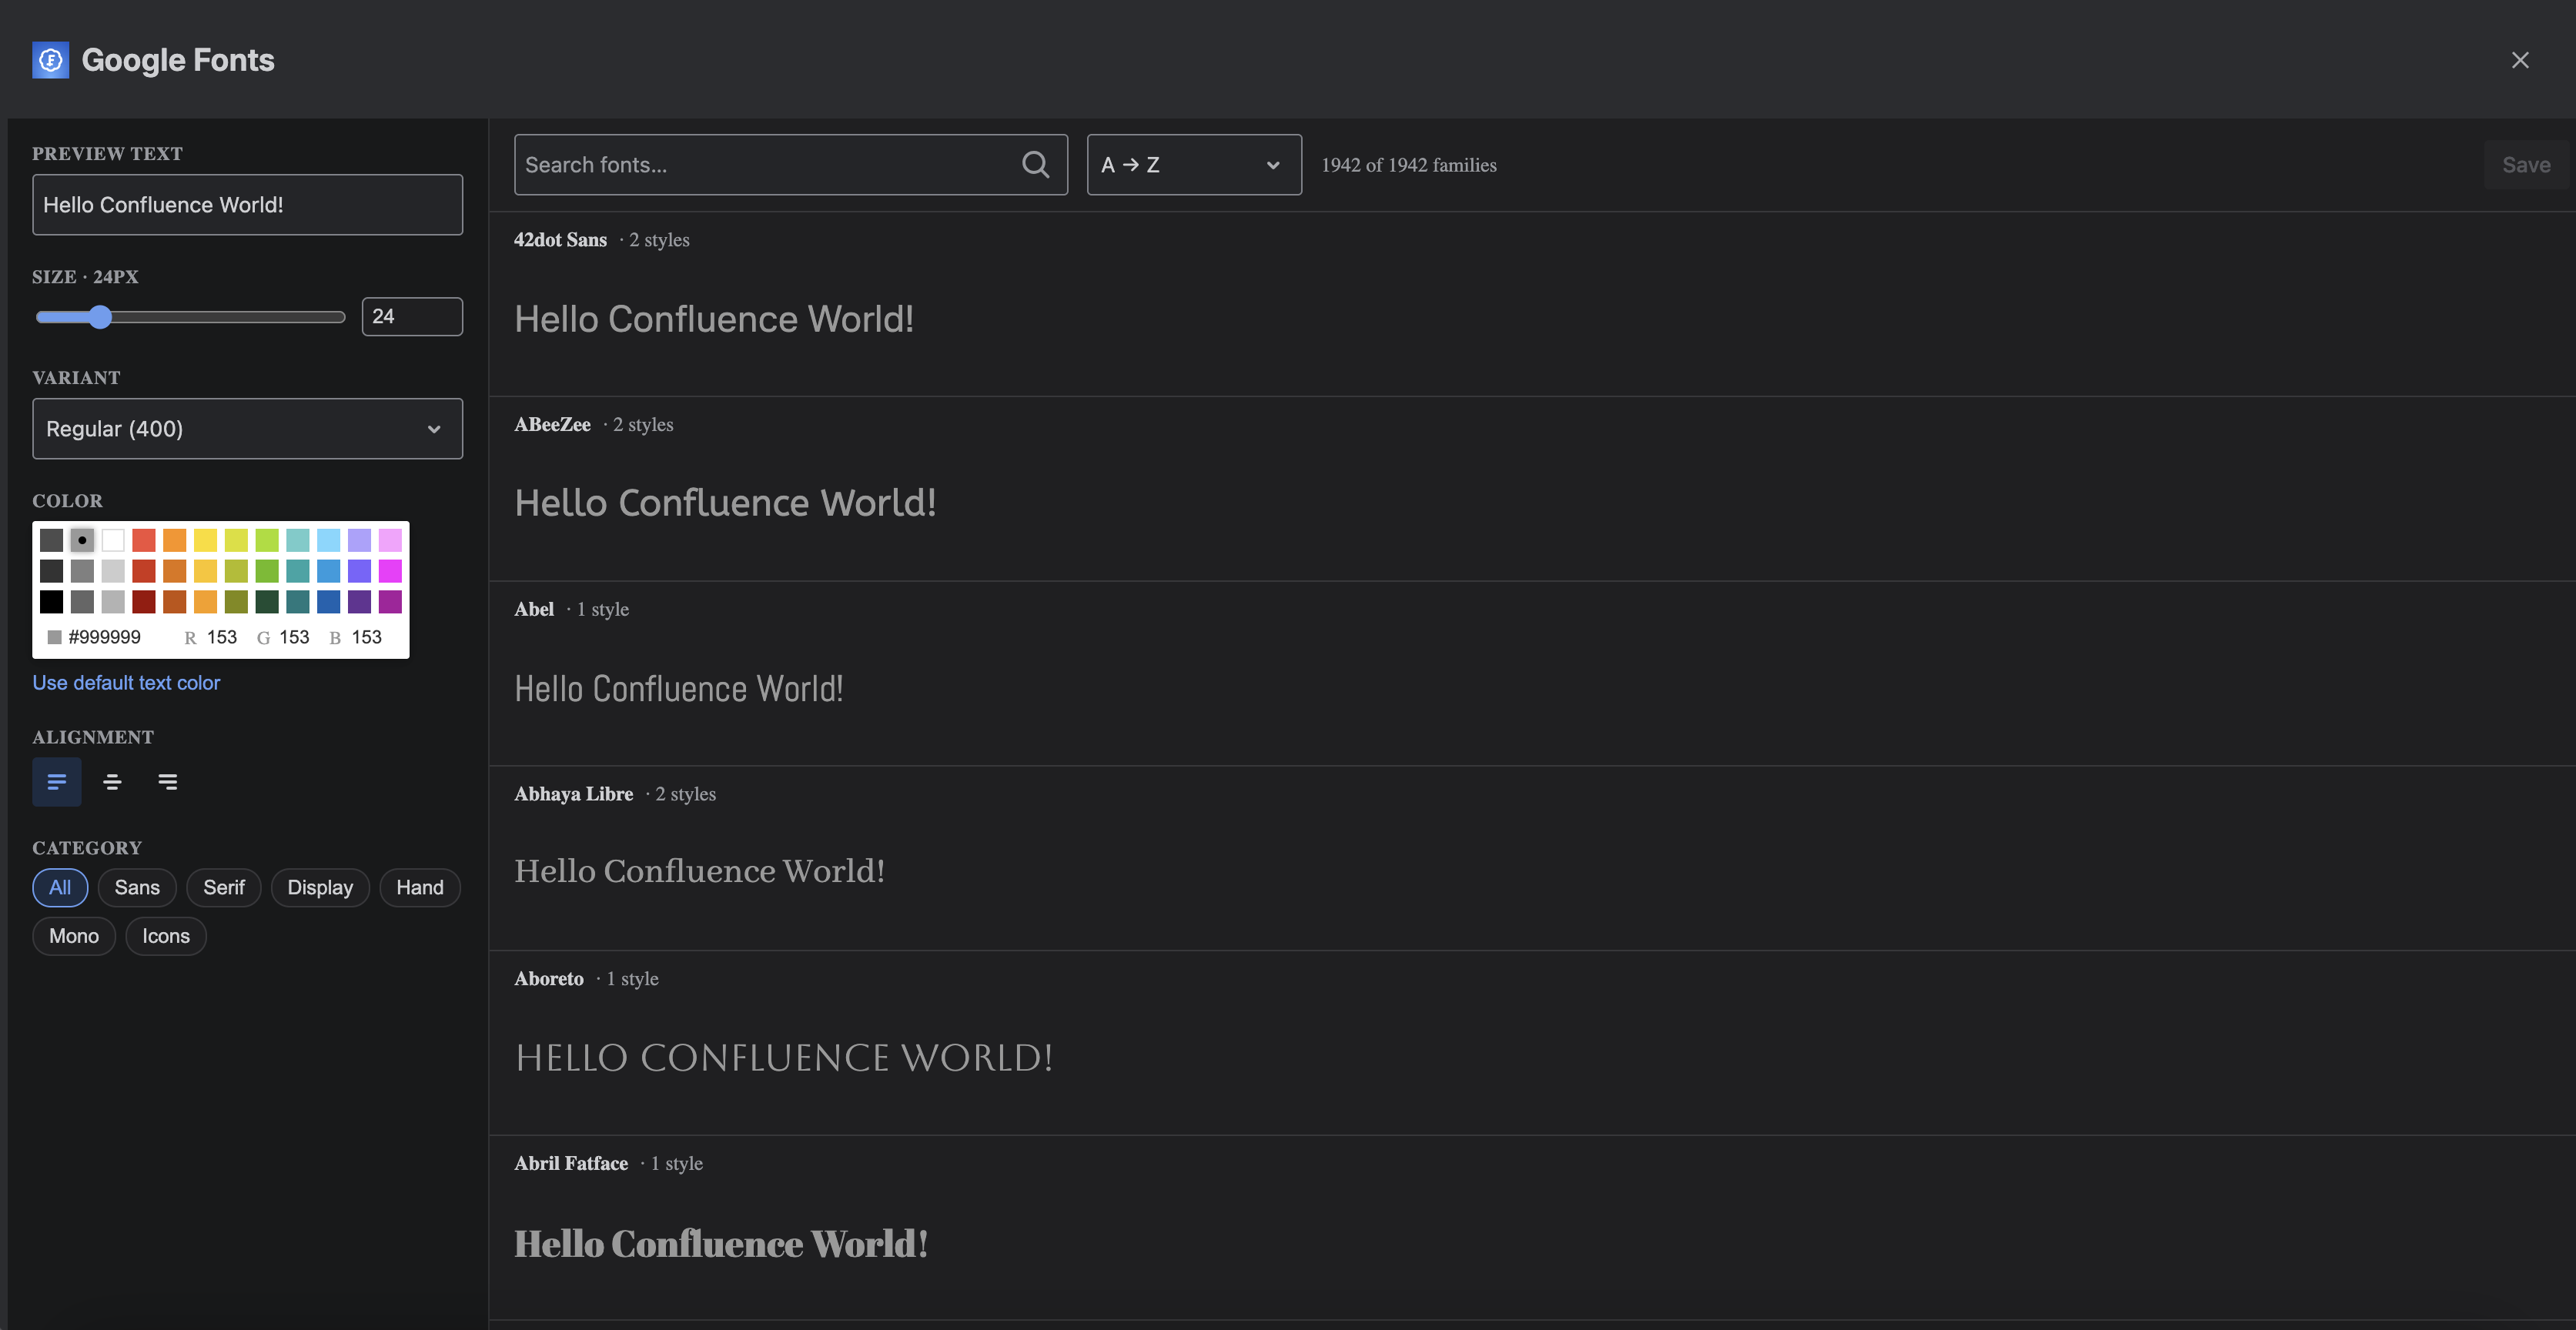Open the A → Z sort dropdown
Viewport: 2576px width, 1330px height.
[x=1194, y=165]
